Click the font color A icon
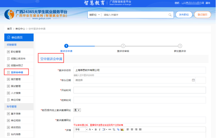 [90, 130]
